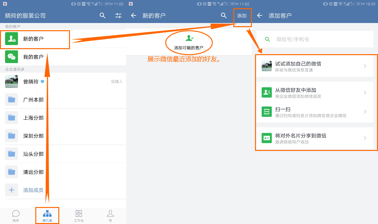Tap the map pin status icon, first screen
This screenshot has height=224, width=378.
(x=5, y=4)
